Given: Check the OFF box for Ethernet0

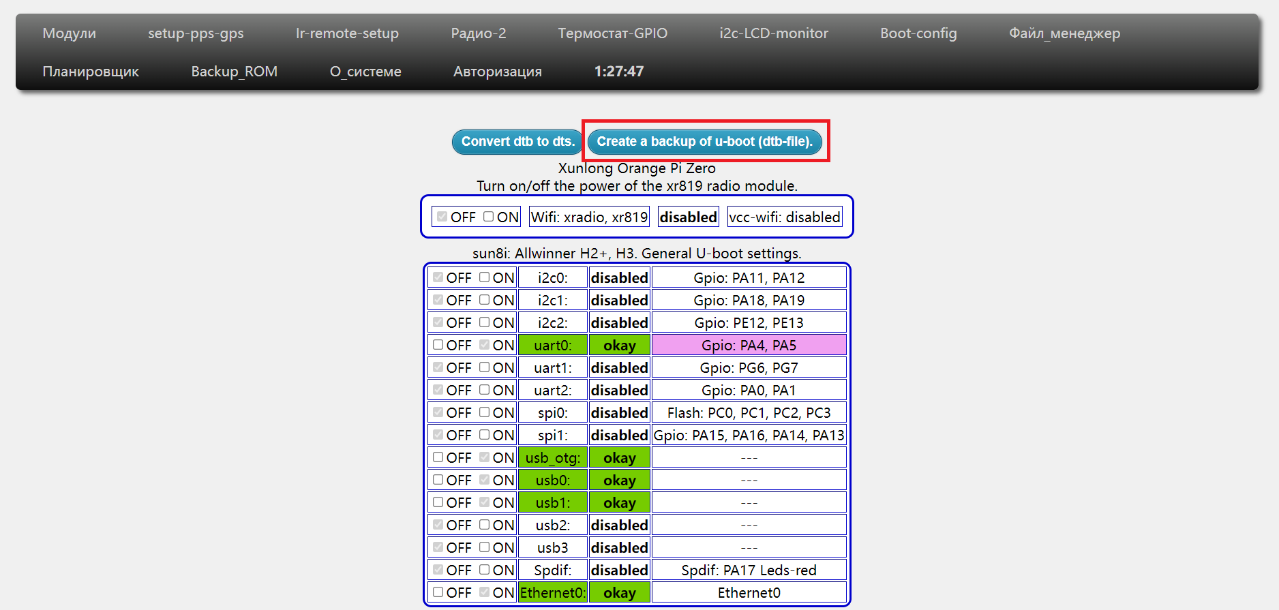Looking at the screenshot, I should pos(438,592).
